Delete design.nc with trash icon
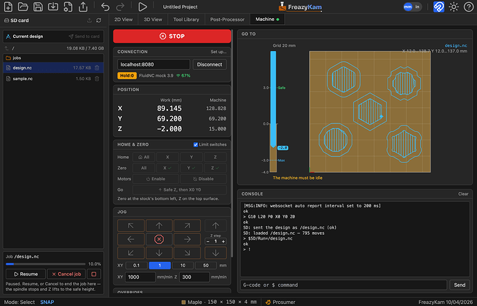 [97, 68]
